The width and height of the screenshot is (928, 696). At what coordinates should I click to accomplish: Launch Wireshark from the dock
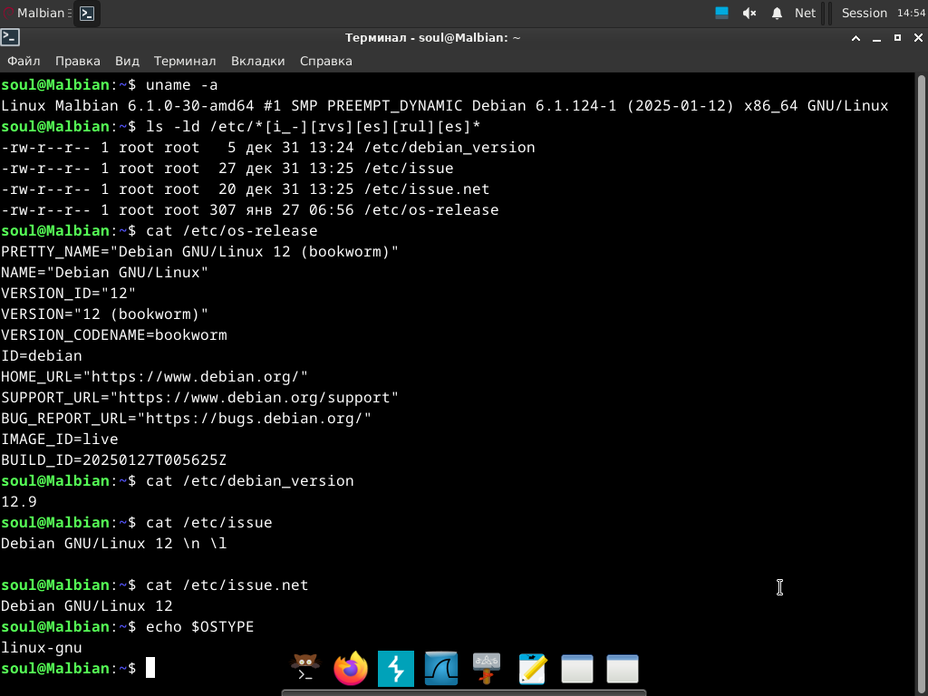tap(441, 668)
